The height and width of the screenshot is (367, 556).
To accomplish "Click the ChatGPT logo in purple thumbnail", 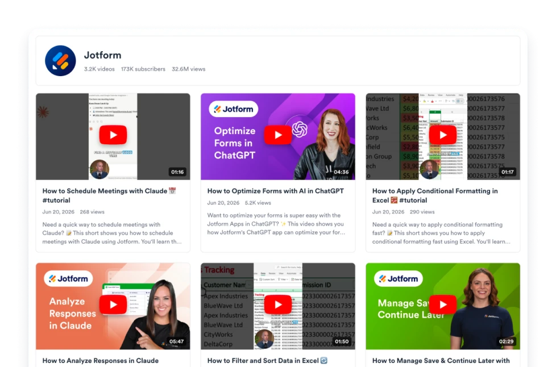I will click(300, 130).
